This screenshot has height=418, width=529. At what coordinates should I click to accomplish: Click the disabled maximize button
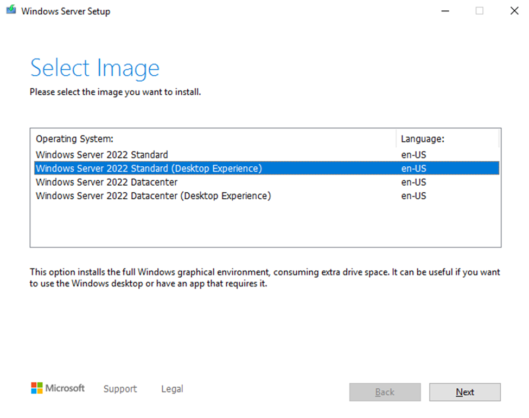tap(480, 11)
